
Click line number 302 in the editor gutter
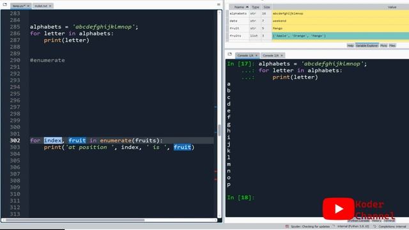coord(15,141)
